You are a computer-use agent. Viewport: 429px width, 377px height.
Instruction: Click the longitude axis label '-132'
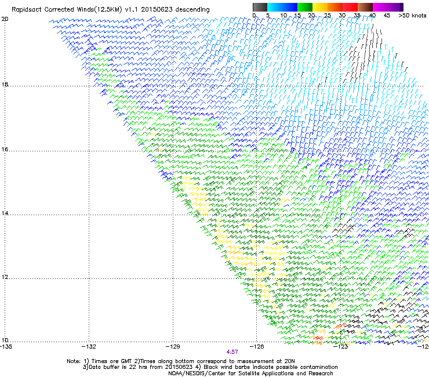pos(89,347)
